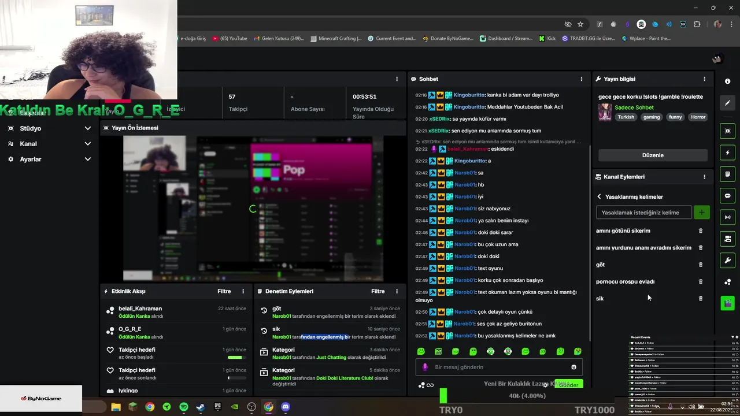
Task: Click the document page icon in the right sidebar
Action: [x=728, y=174]
